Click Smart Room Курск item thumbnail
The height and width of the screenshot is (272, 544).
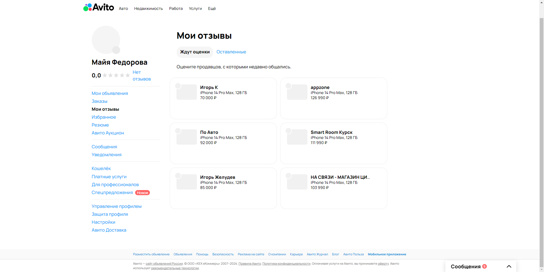[297, 137]
